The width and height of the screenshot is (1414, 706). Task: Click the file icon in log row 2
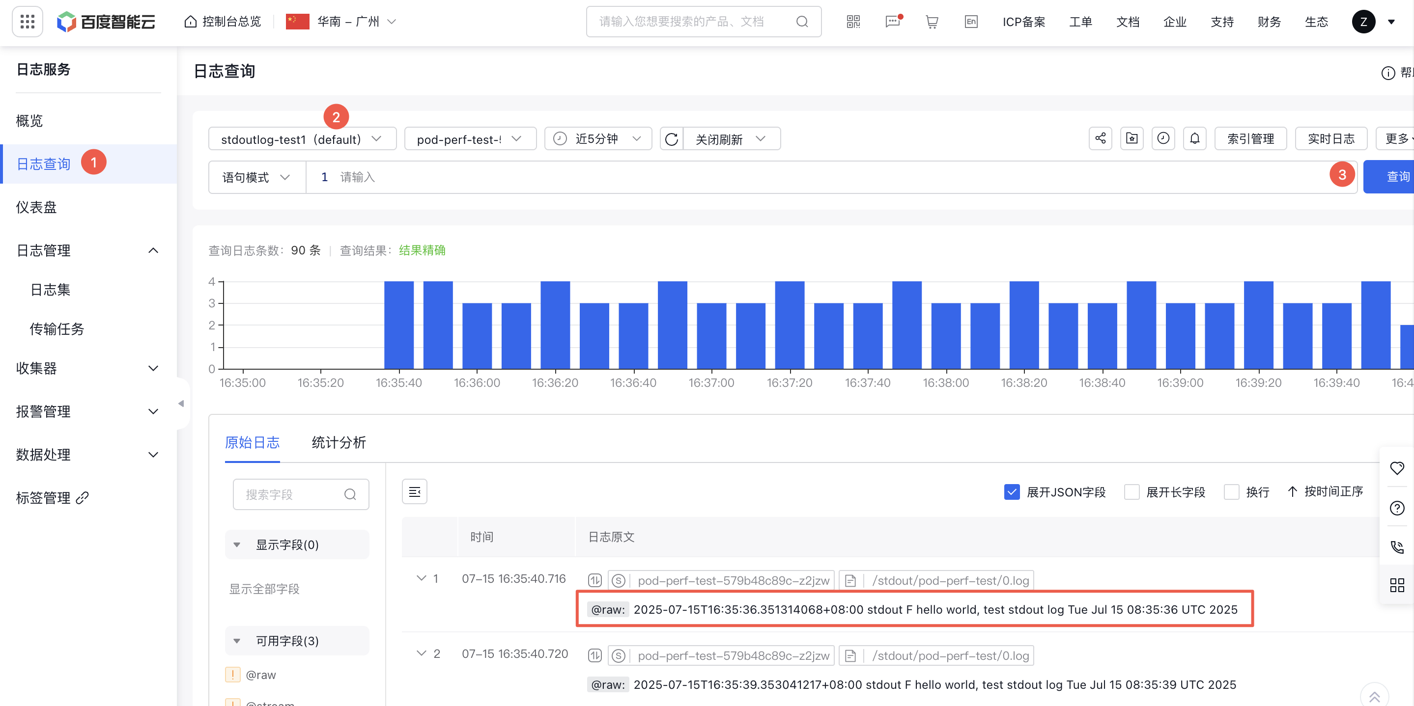click(x=850, y=655)
